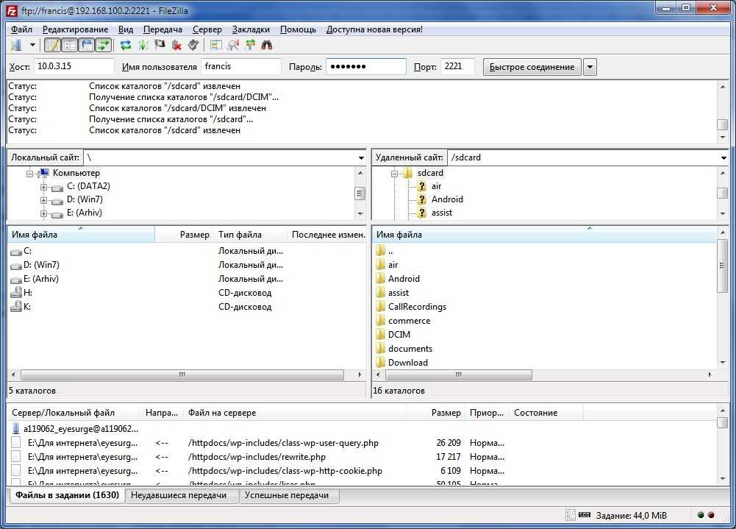The width and height of the screenshot is (736, 529).
Task: Click Быстрое соединение button
Action: point(532,67)
